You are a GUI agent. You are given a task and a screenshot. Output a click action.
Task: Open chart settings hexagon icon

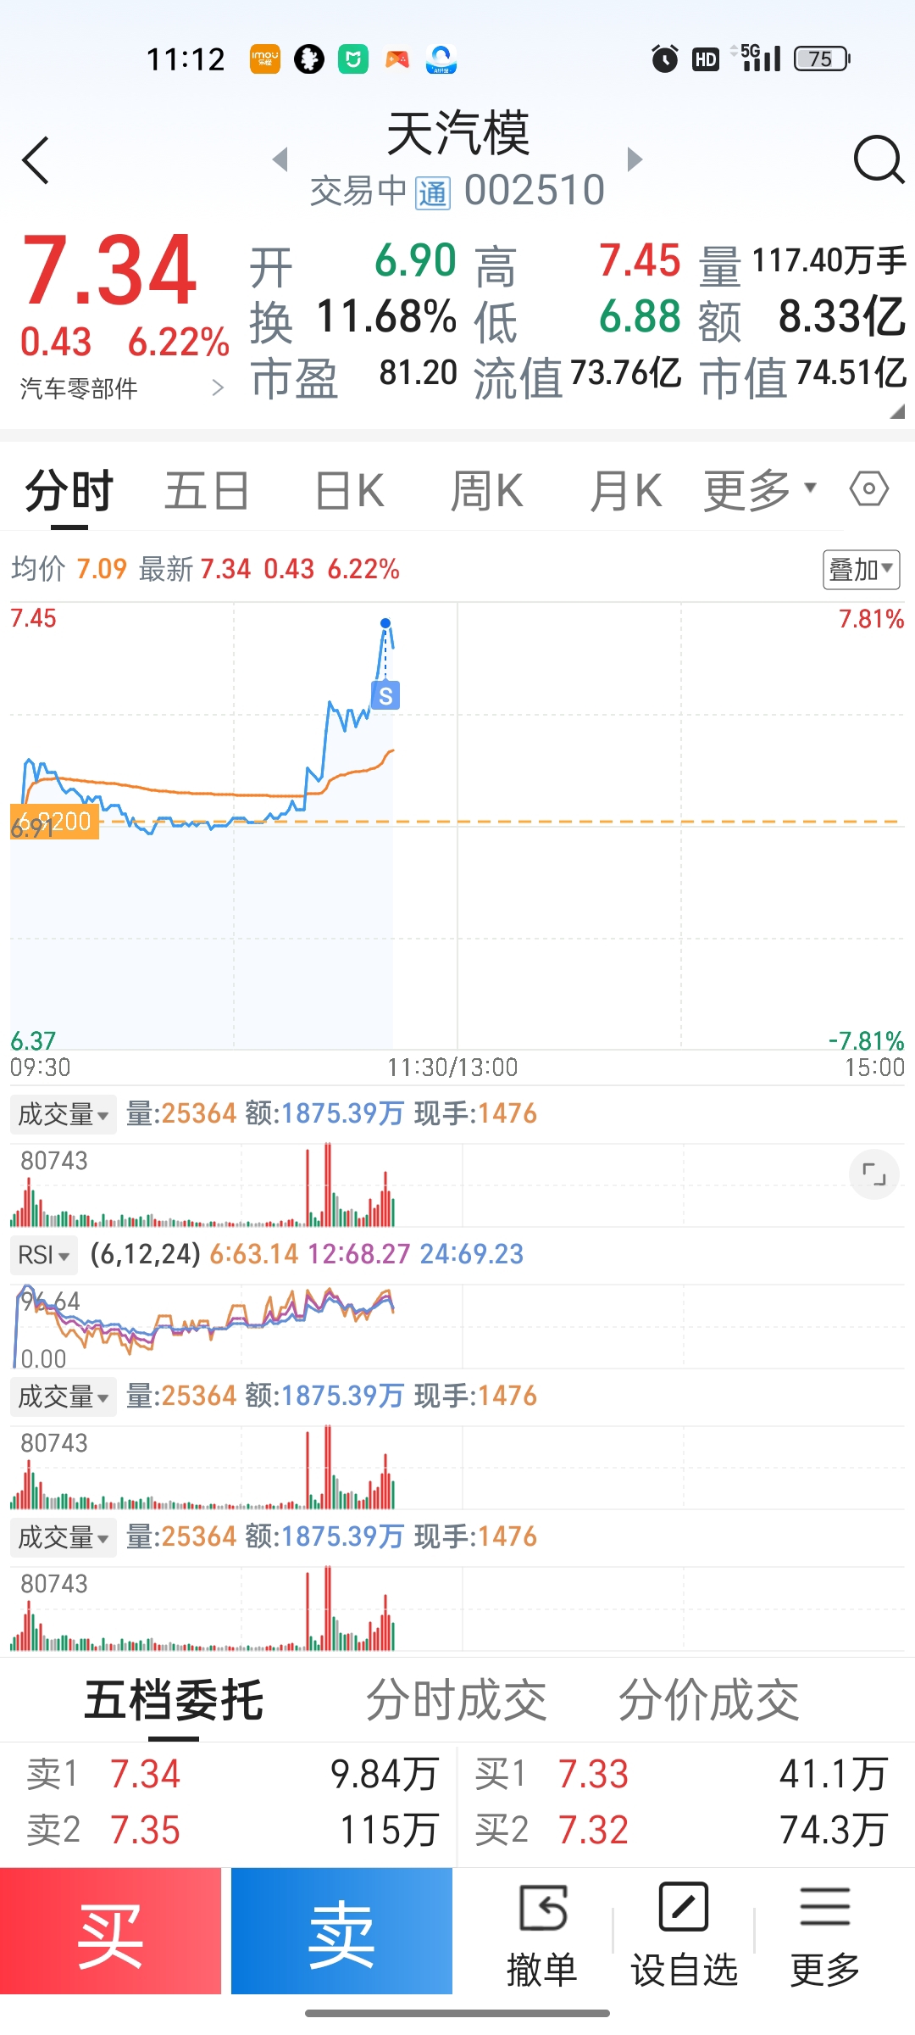click(x=869, y=489)
